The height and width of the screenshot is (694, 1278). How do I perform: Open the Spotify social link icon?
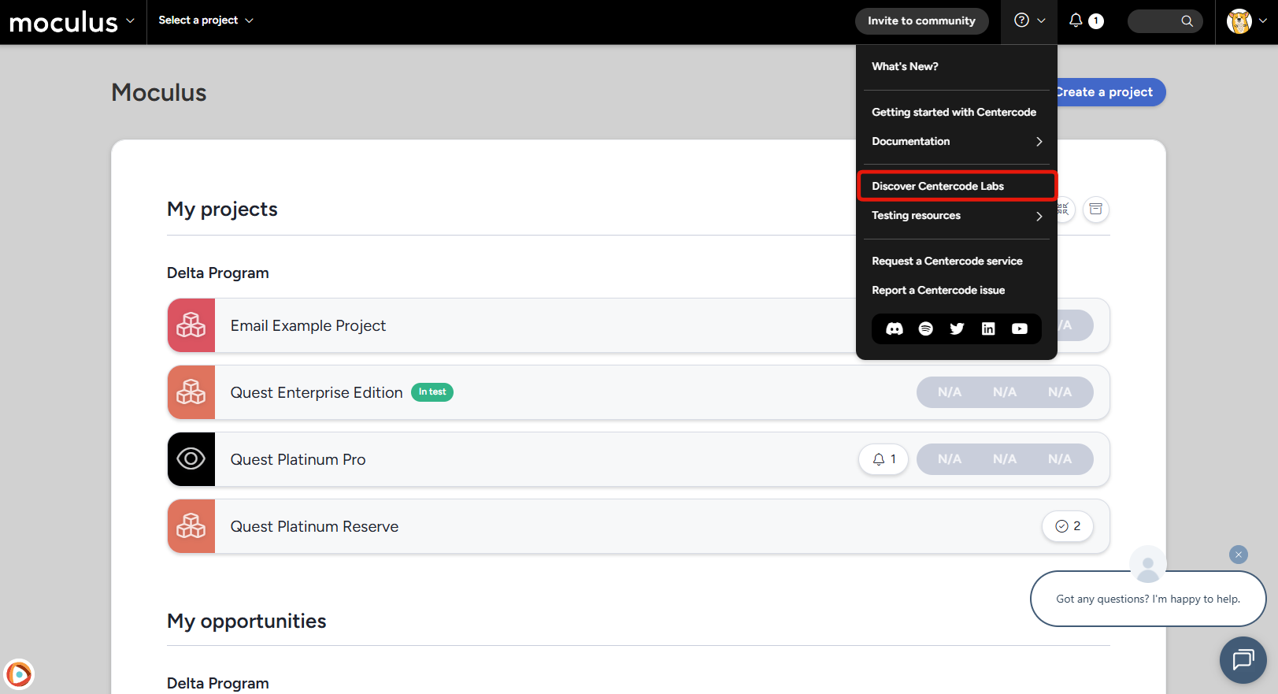point(926,328)
